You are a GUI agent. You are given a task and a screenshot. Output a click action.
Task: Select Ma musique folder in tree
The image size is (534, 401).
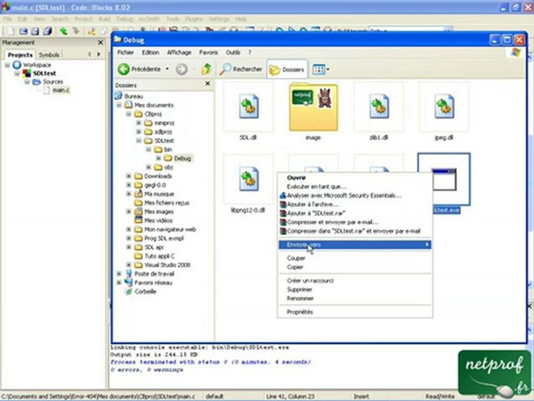click(x=159, y=194)
